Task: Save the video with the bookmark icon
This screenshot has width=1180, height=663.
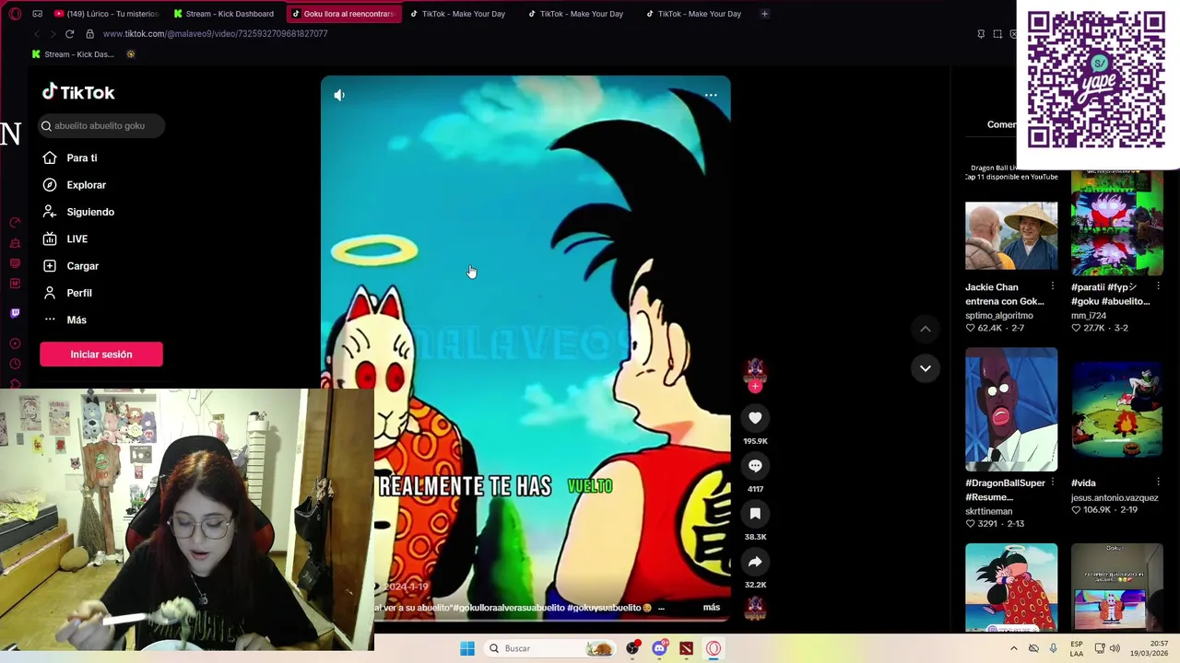Action: [x=755, y=514]
